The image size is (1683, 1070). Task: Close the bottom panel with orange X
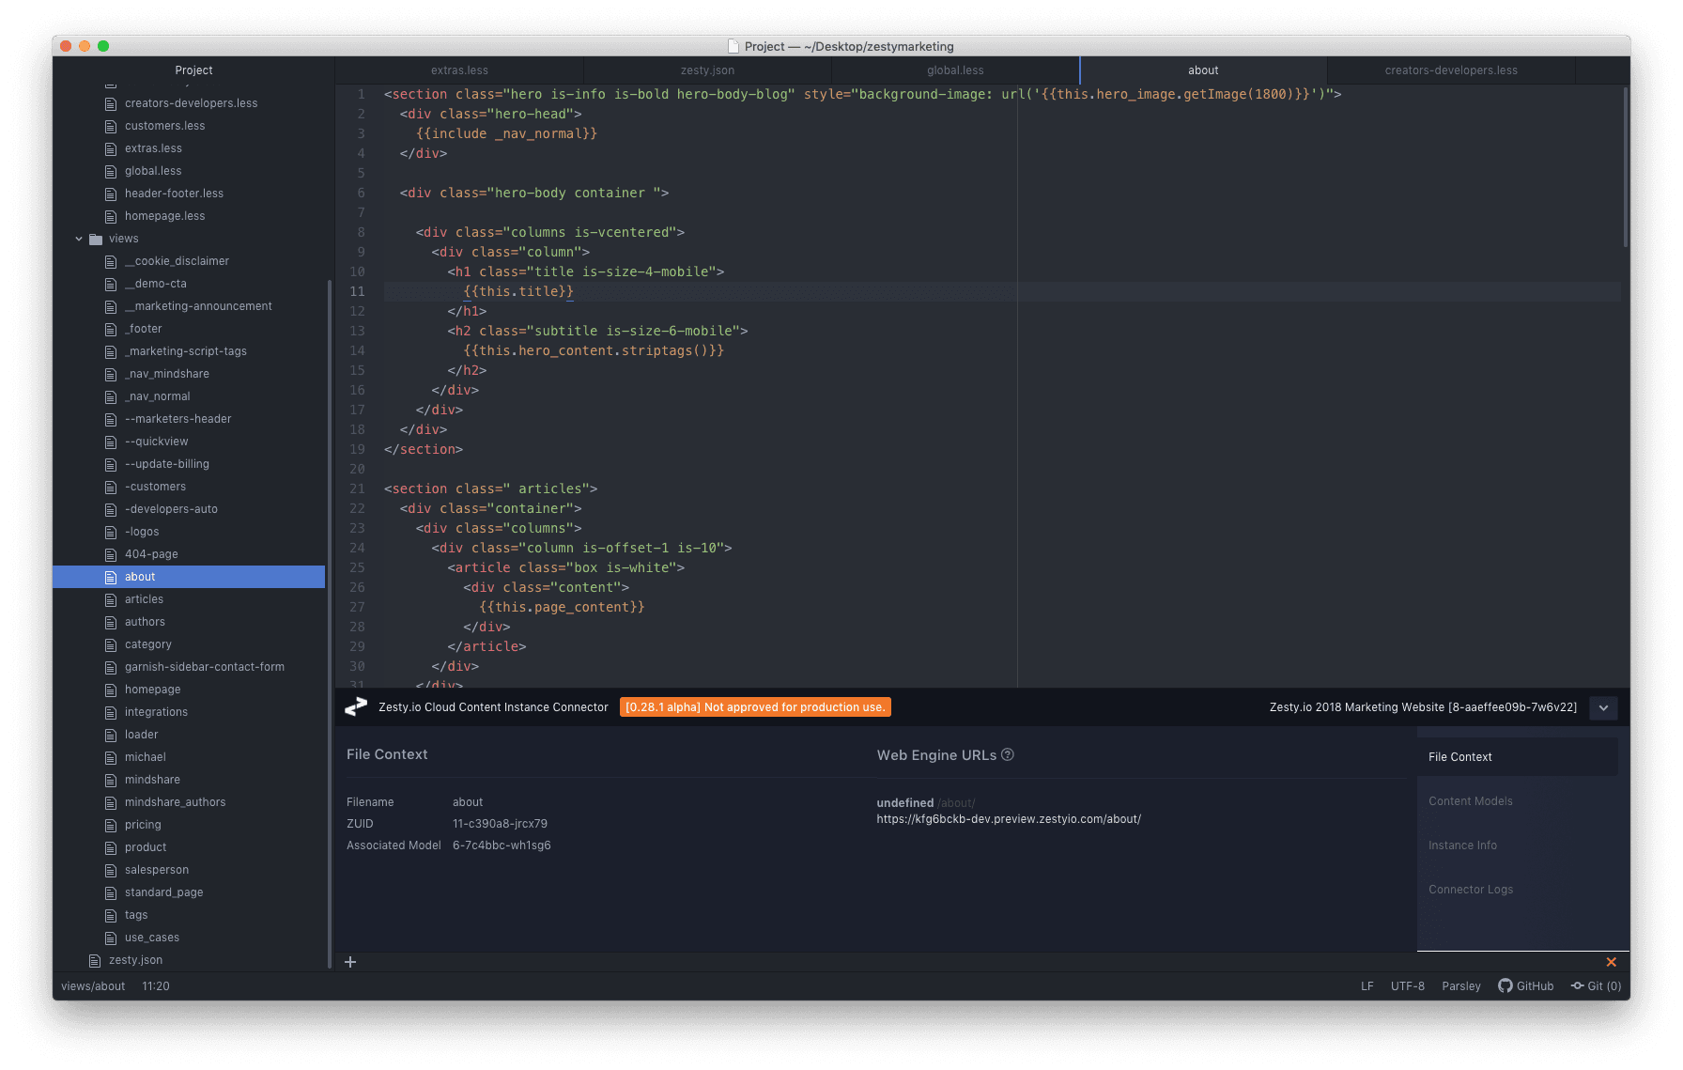click(1611, 962)
